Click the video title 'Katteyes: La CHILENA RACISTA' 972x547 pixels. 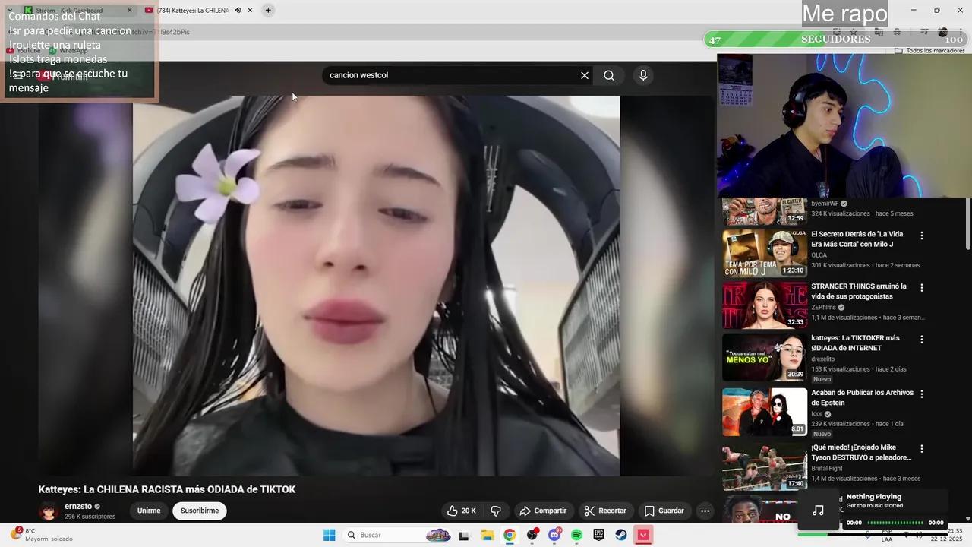pos(167,489)
